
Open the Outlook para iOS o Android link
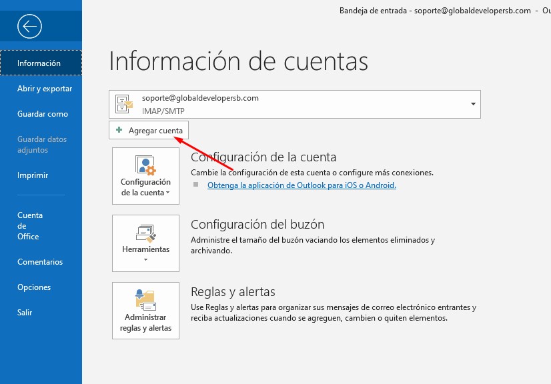[302, 185]
